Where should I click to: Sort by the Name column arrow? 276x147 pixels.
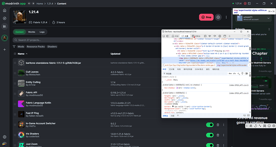tap(26, 54)
